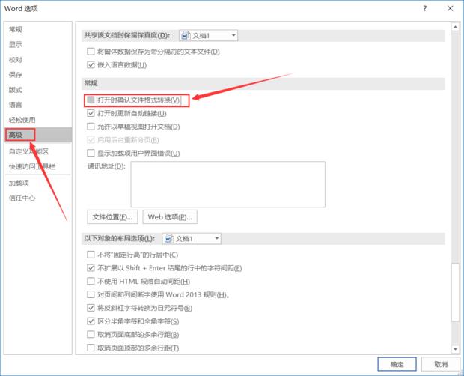This screenshot has height=376, width=464.
Task: Click inside the 通讯地址 text box
Action: [x=228, y=184]
